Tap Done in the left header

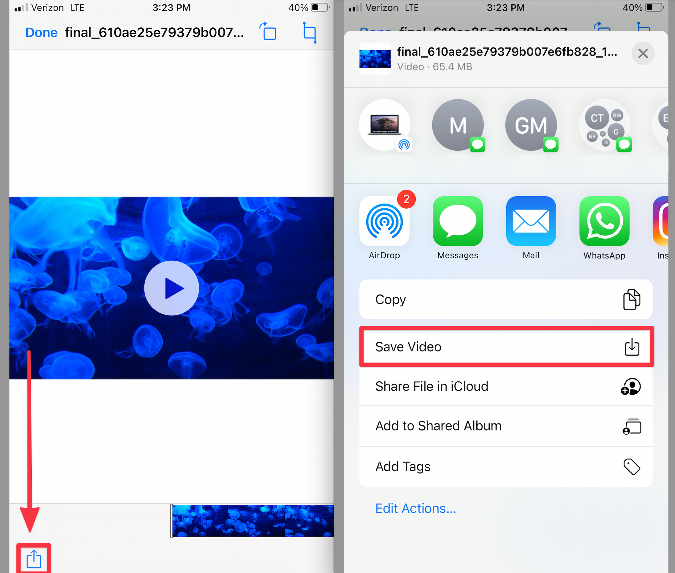[x=41, y=33]
